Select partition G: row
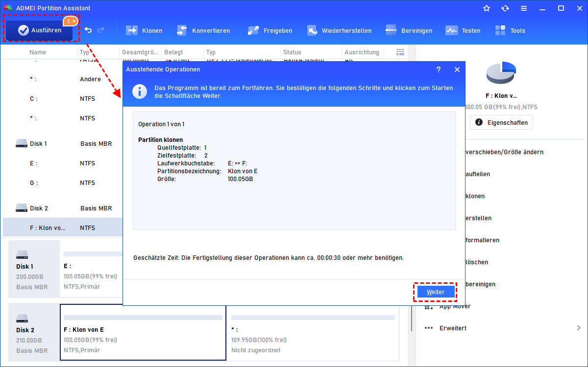 [63, 183]
